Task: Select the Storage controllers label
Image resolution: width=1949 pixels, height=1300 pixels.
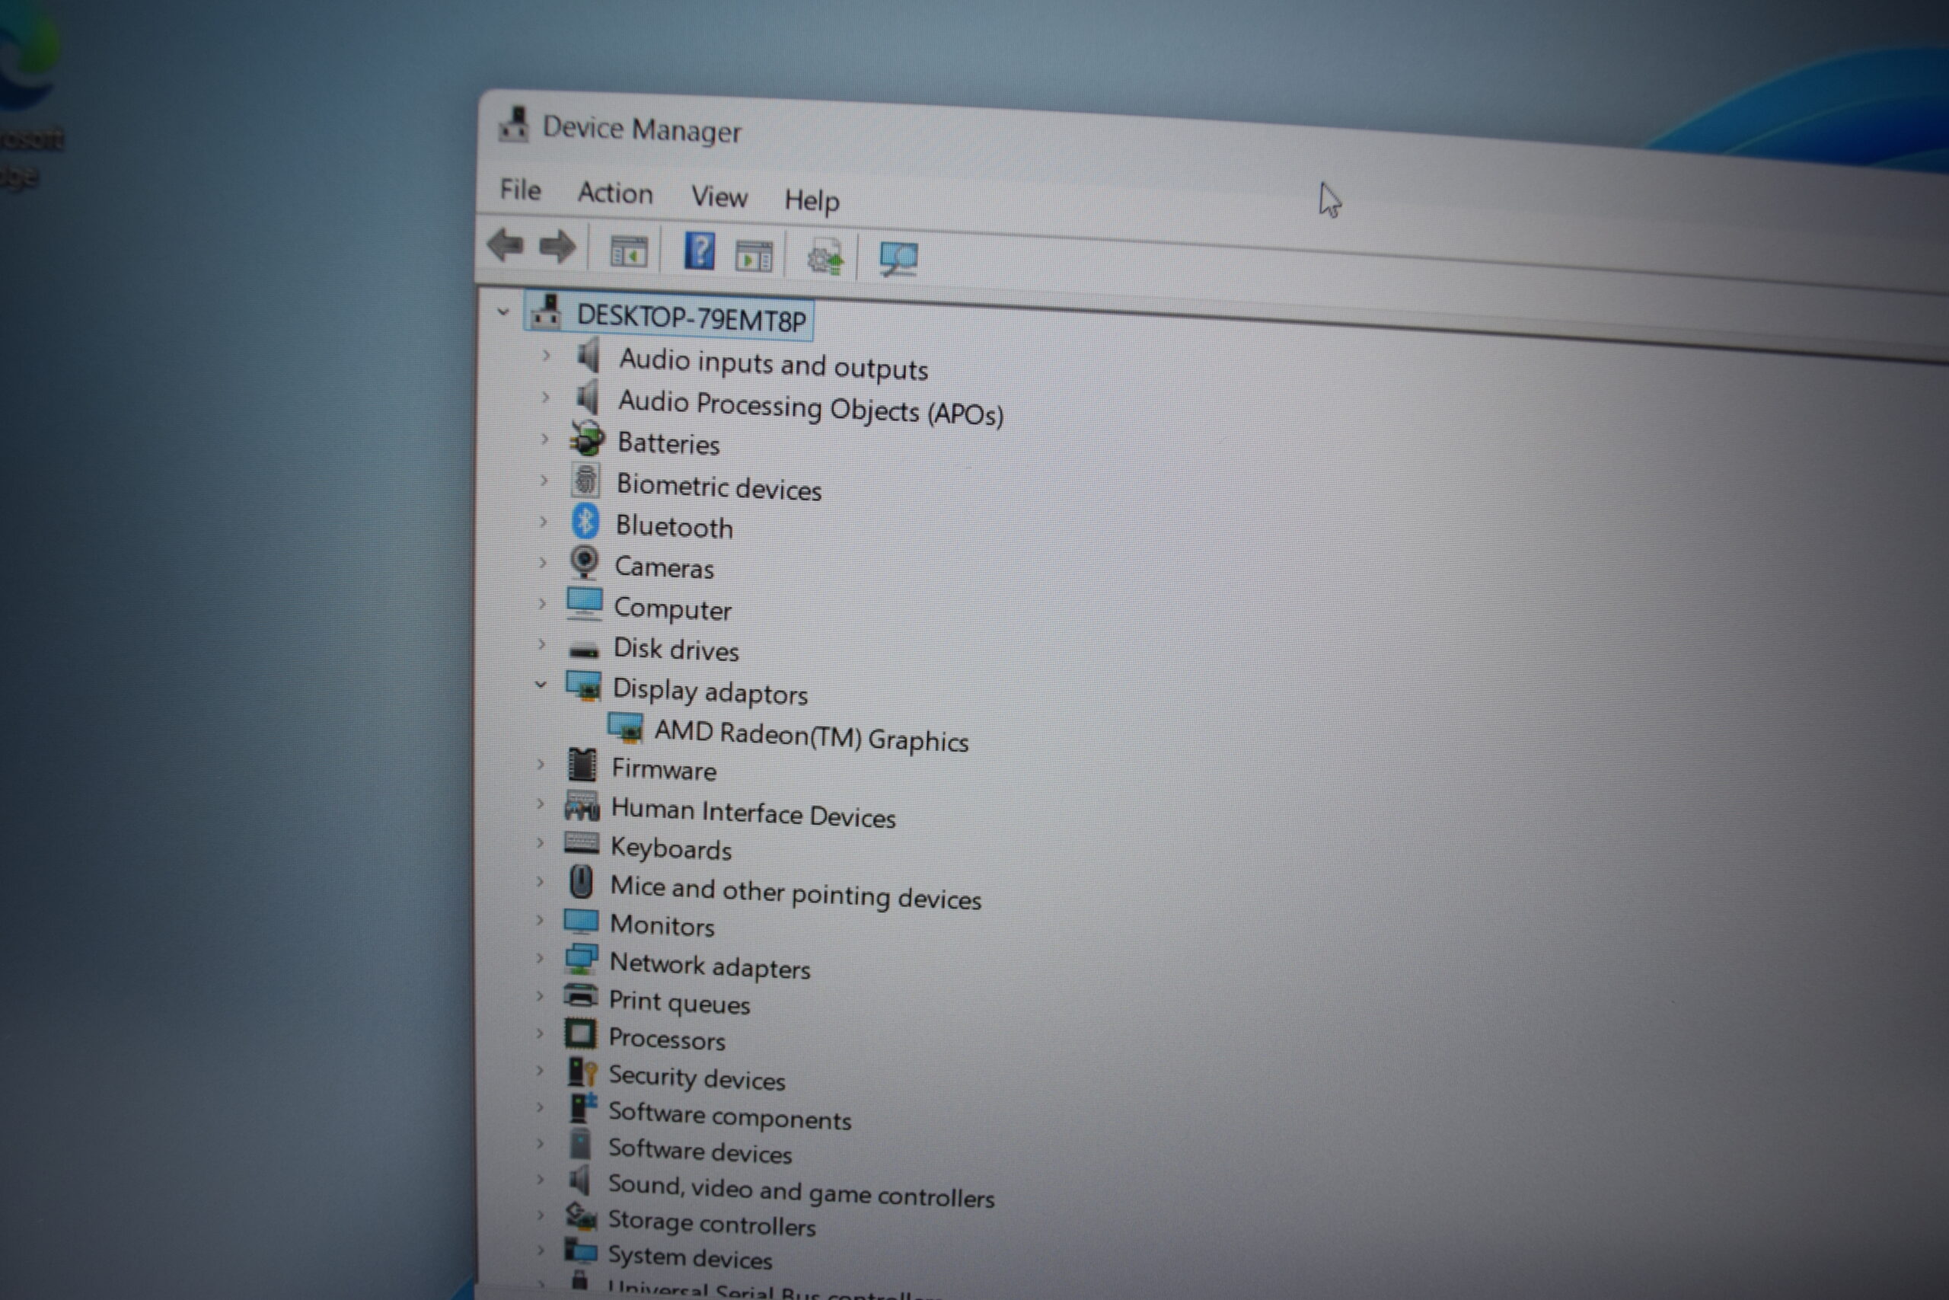Action: pyautogui.click(x=711, y=1223)
